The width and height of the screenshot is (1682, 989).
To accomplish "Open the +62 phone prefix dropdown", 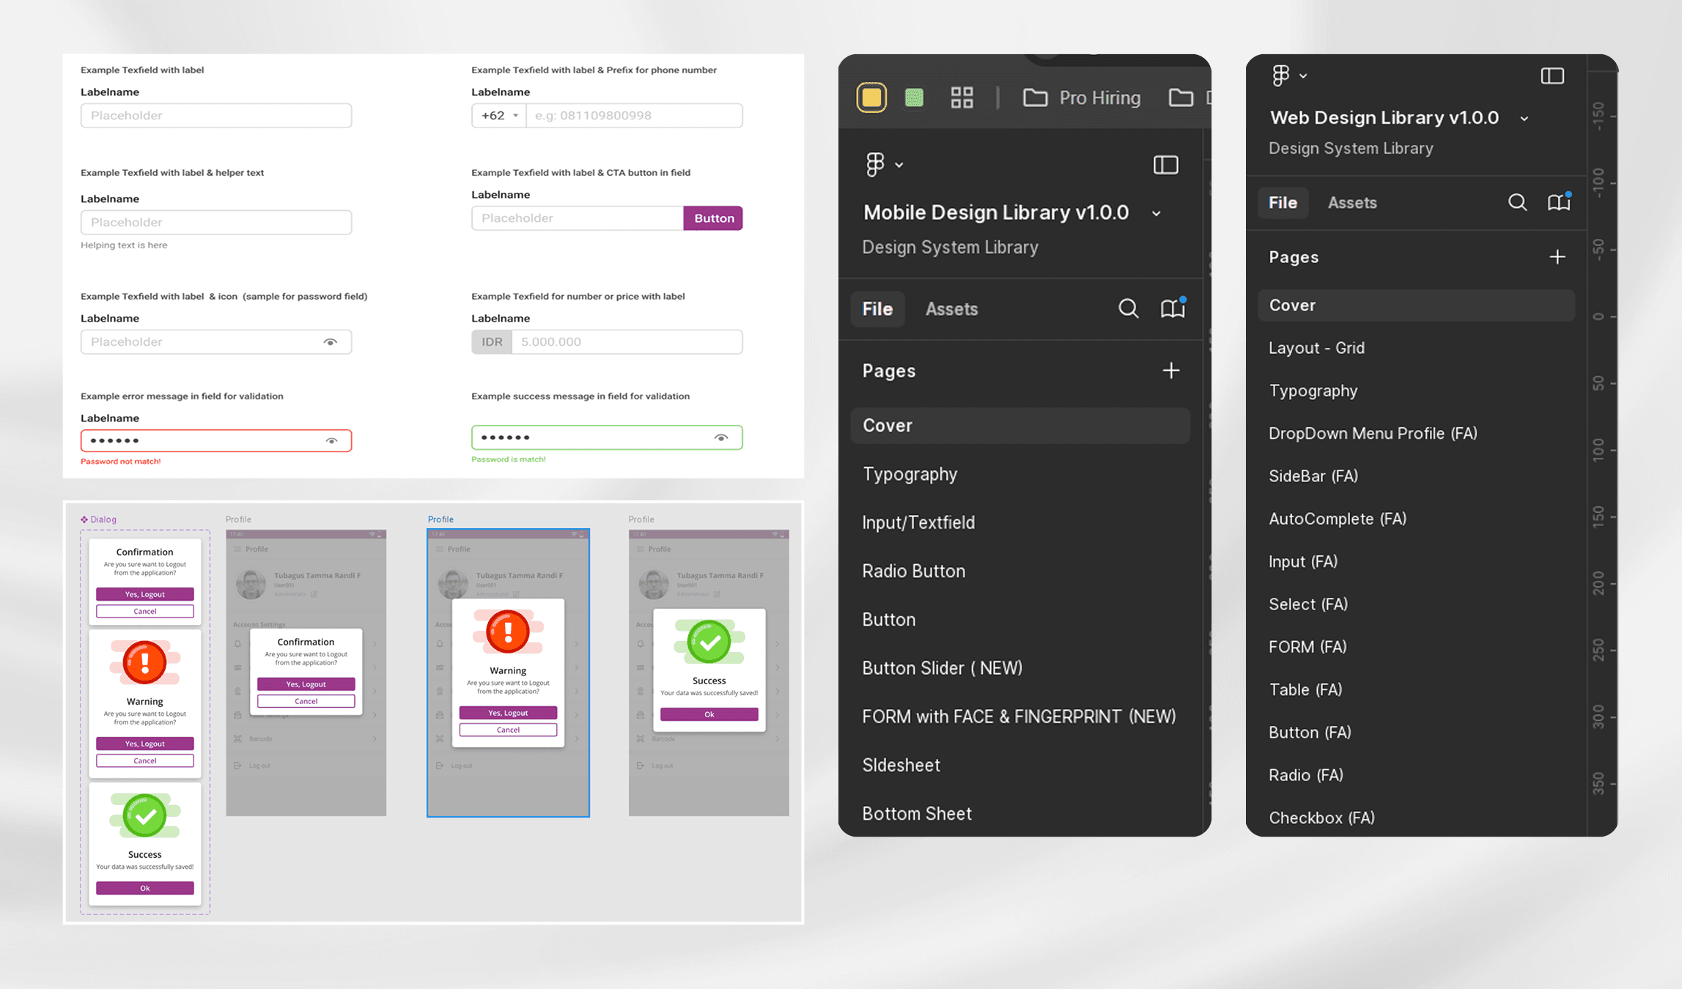I will click(499, 116).
